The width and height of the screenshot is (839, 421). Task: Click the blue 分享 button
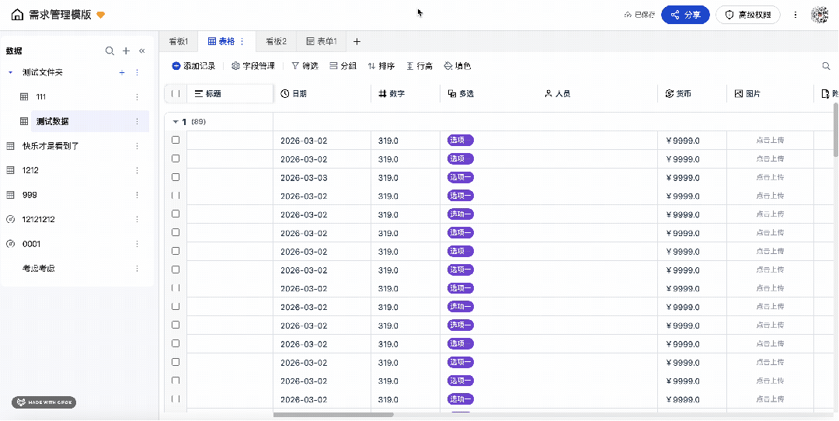(685, 15)
